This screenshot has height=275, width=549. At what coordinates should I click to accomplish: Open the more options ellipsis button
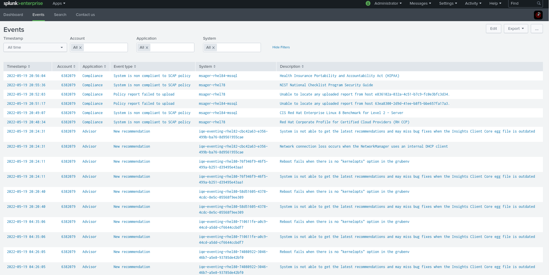537,29
